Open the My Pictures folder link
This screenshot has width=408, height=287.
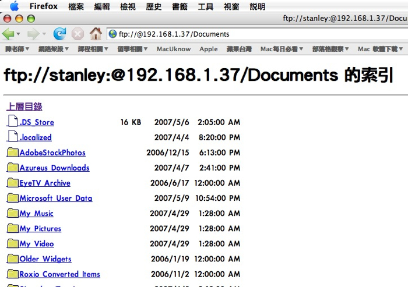point(40,229)
